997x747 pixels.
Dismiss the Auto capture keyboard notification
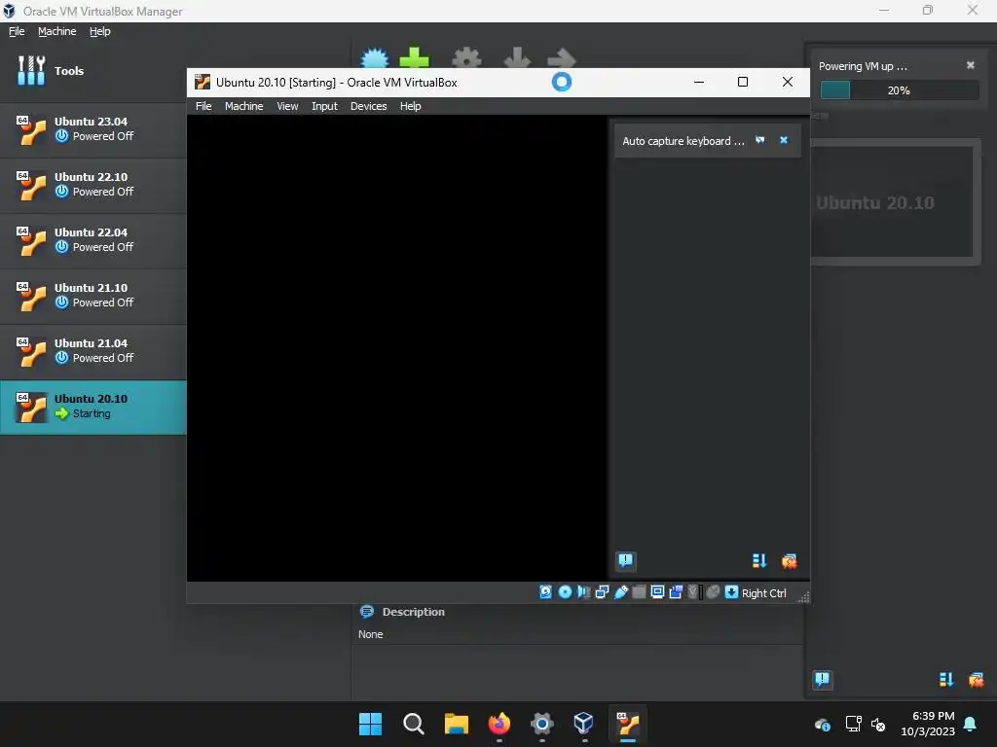(784, 140)
